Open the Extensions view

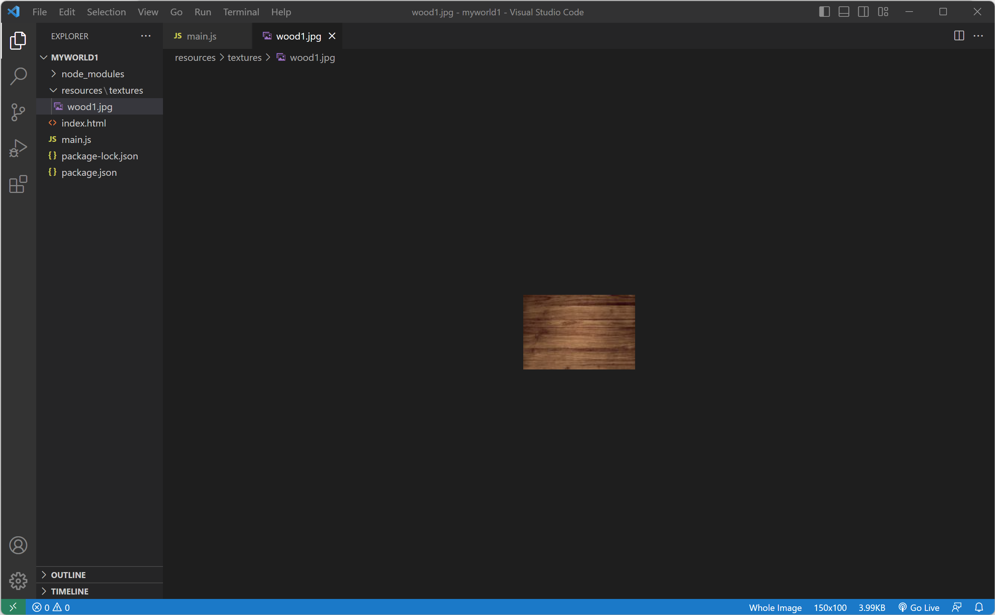coord(18,184)
